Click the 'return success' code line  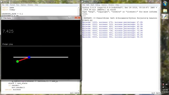point(13,90)
